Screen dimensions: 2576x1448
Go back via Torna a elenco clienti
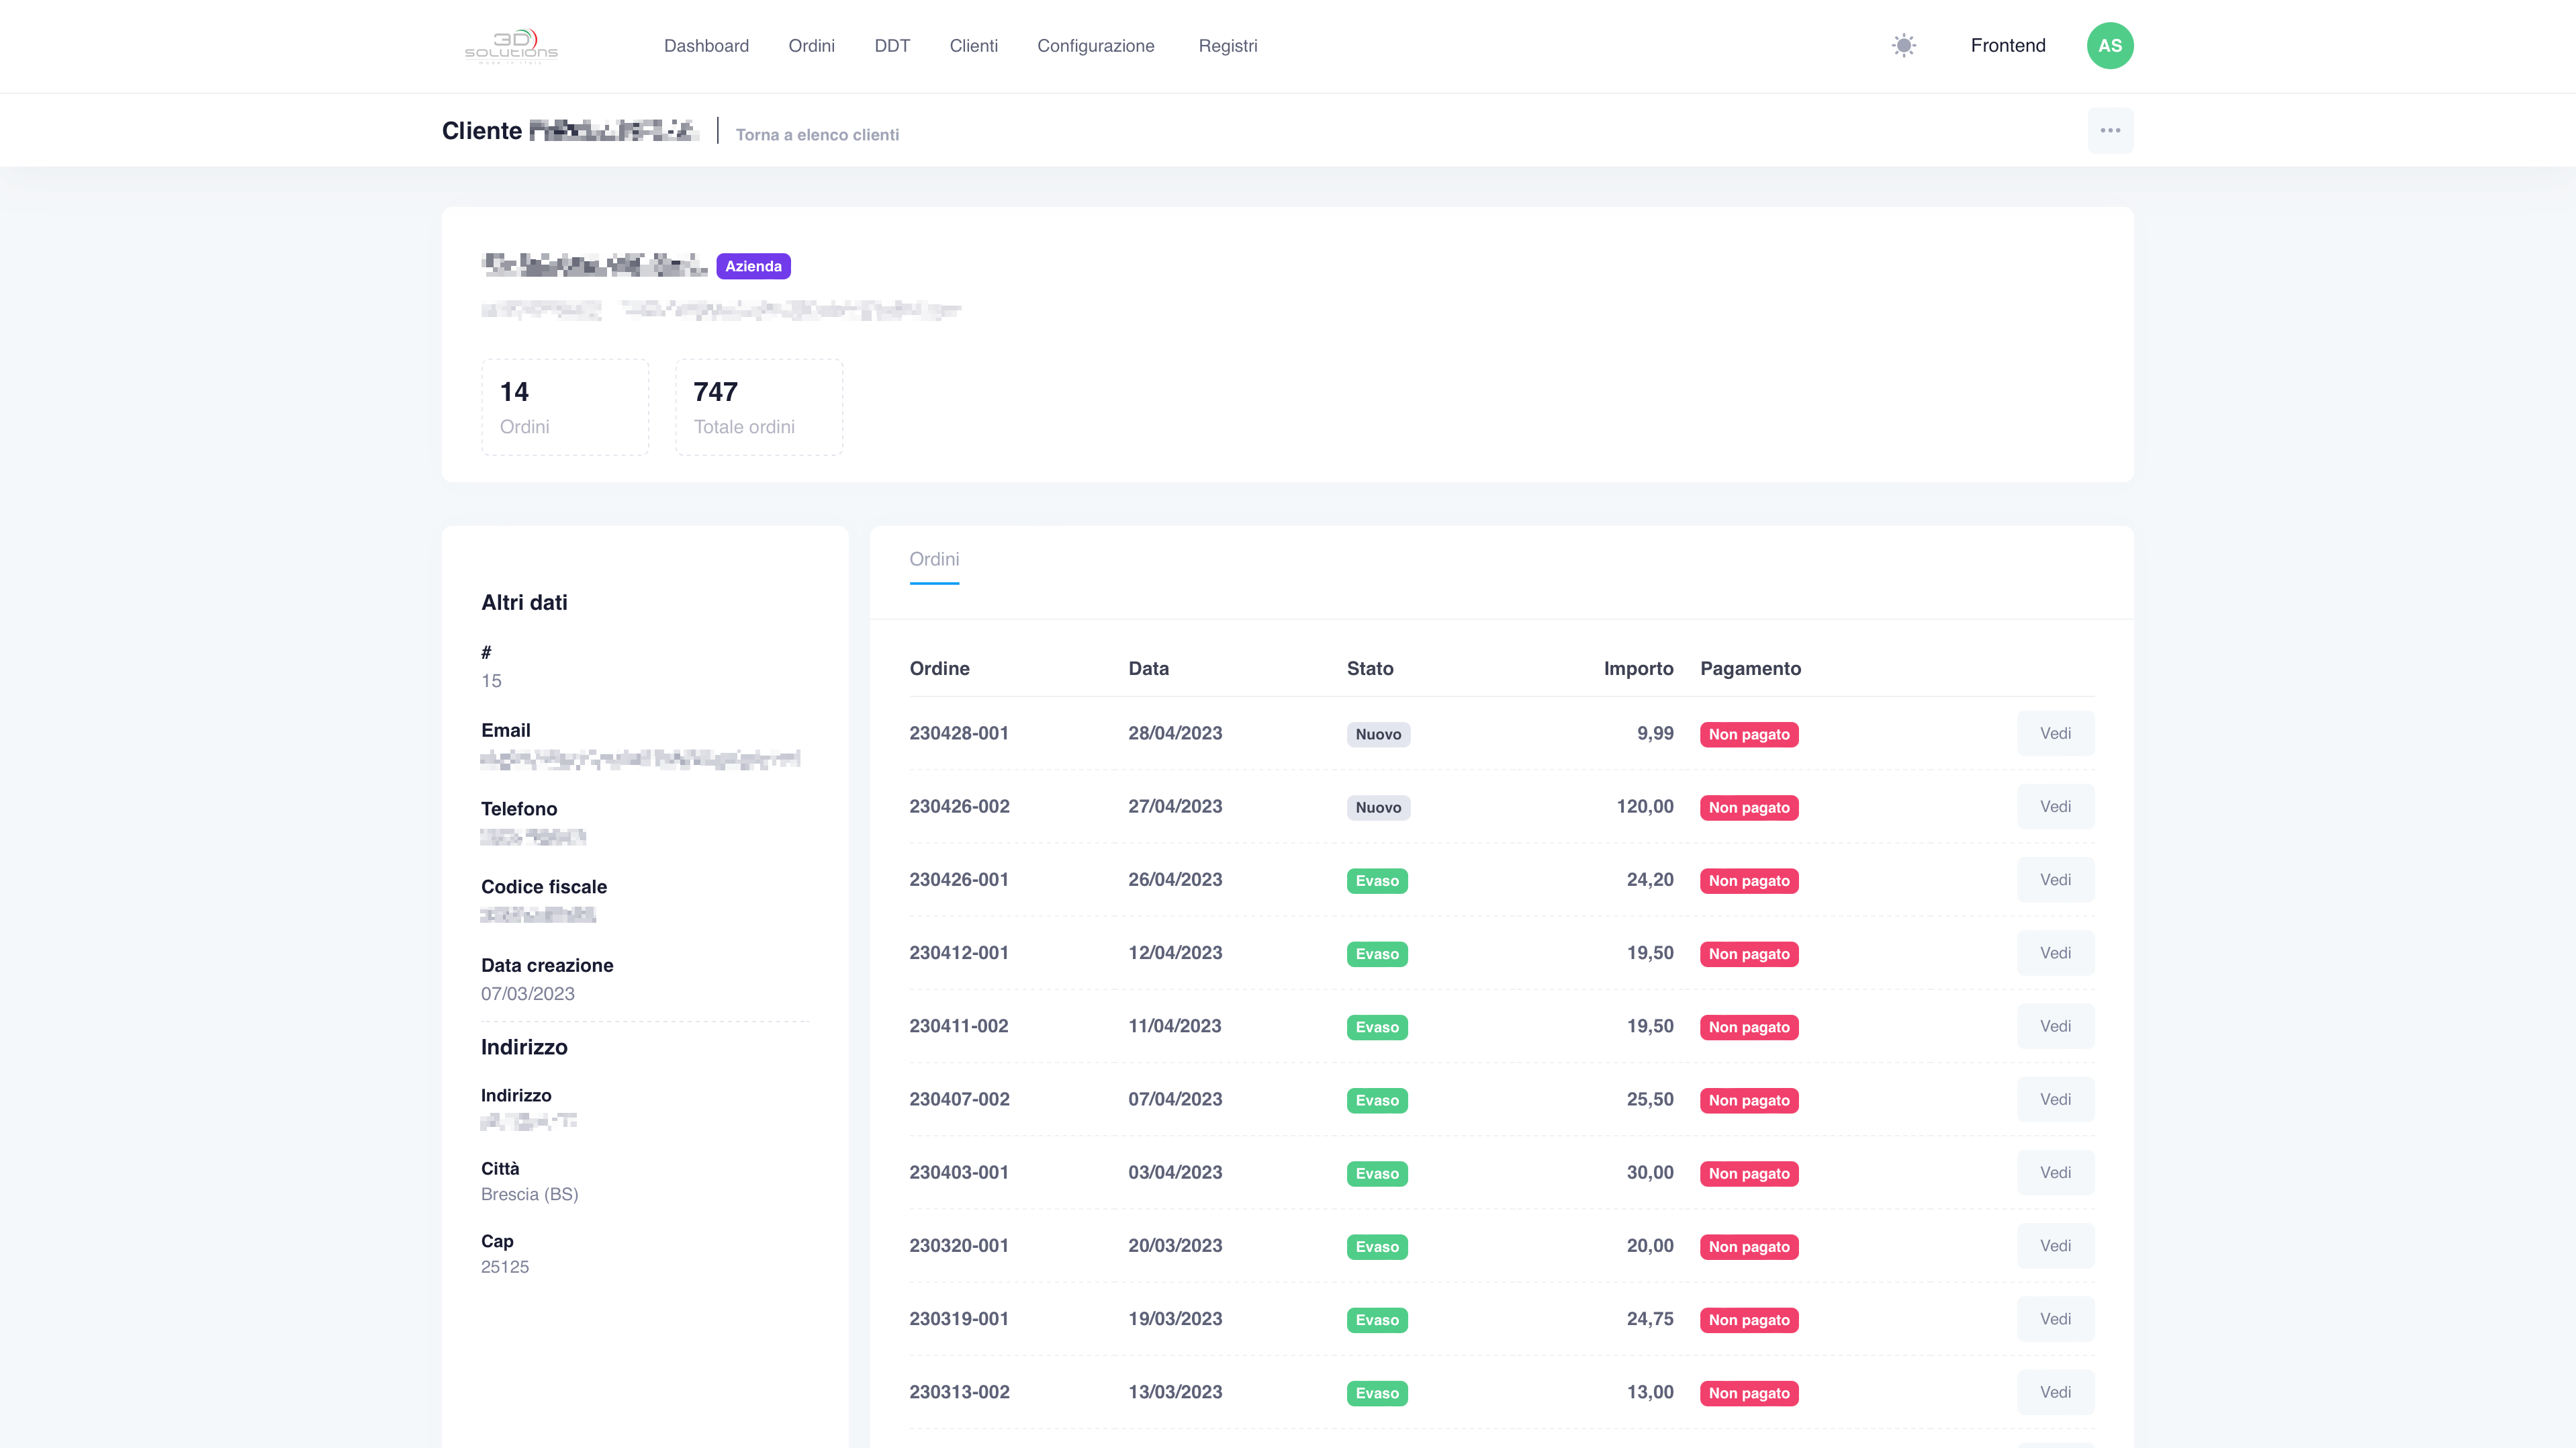point(817,135)
